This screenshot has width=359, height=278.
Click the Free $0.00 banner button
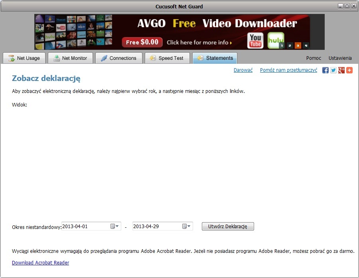coord(142,42)
